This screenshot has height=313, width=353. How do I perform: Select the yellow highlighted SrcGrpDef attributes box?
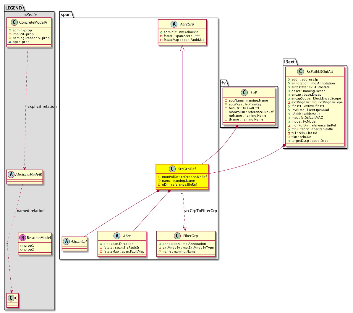[182, 181]
